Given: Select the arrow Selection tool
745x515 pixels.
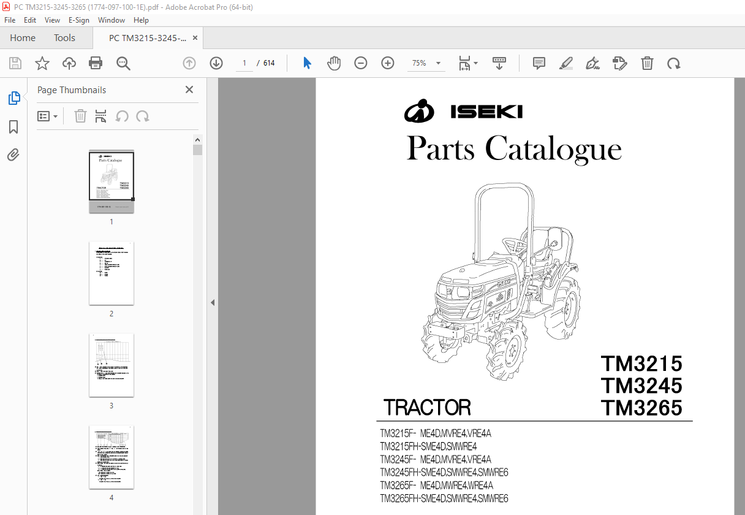Looking at the screenshot, I should 308,63.
